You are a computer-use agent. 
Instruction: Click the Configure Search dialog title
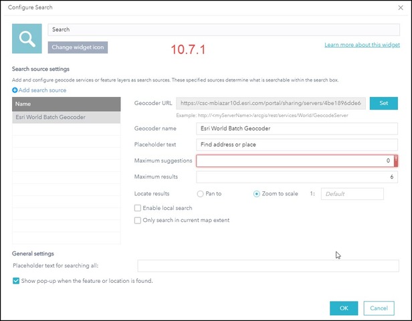(30, 7)
